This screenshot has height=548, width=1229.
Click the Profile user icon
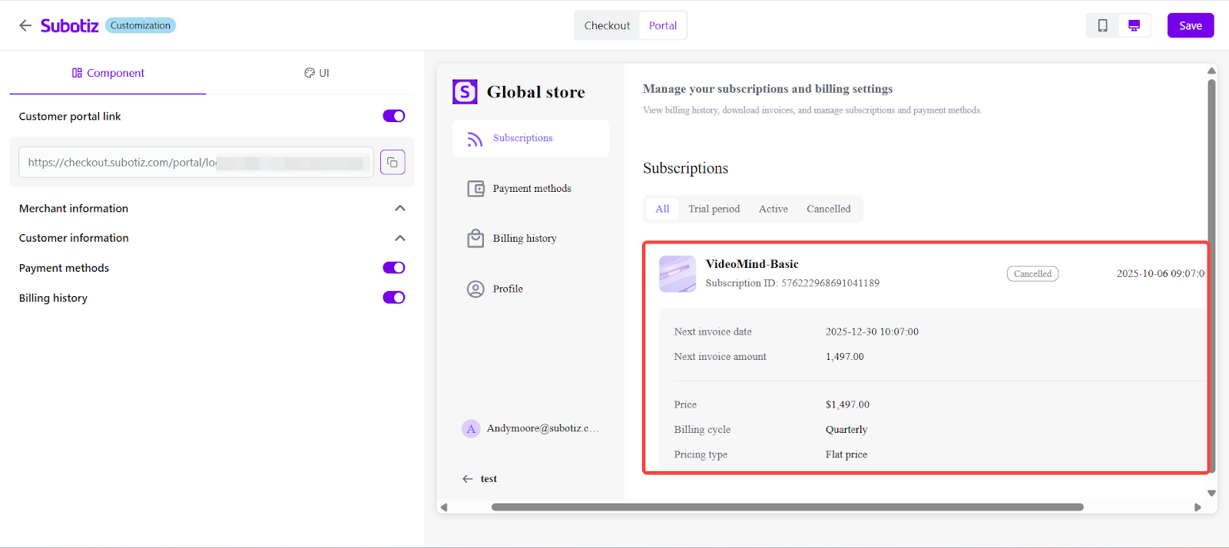(475, 289)
